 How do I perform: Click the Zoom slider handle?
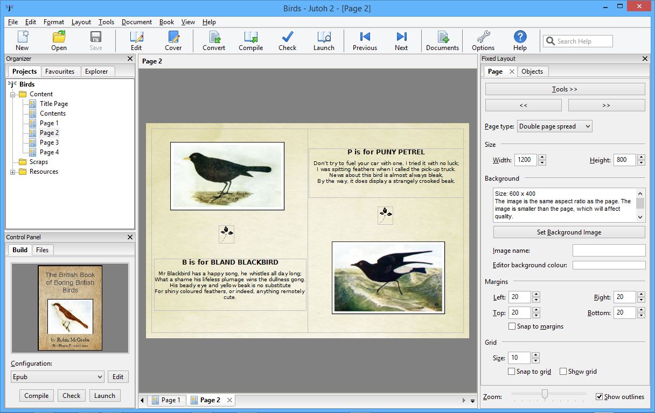(x=545, y=395)
